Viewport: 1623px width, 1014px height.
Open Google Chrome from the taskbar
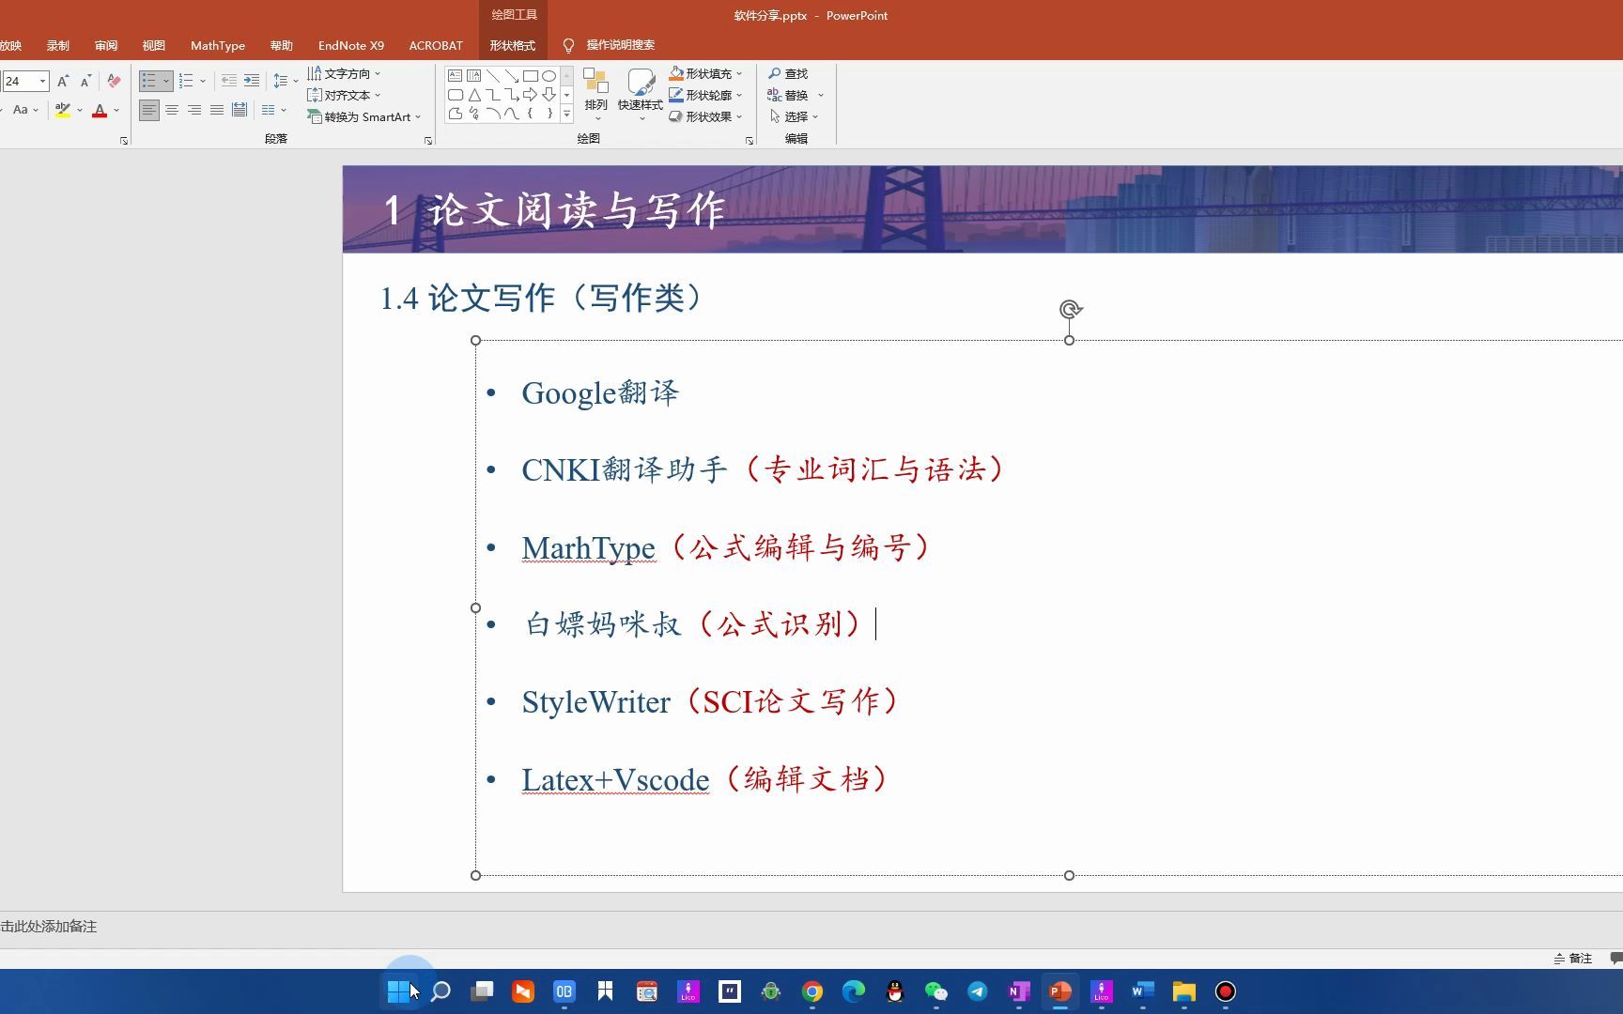[812, 991]
